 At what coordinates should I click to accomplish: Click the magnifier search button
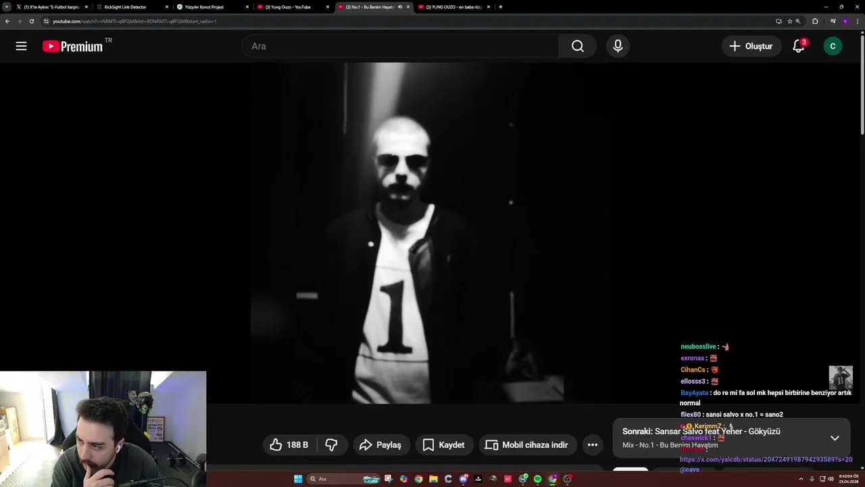tap(578, 46)
